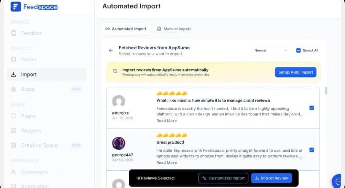
Task: Click the Setup Auto Import button
Action: [296, 72]
